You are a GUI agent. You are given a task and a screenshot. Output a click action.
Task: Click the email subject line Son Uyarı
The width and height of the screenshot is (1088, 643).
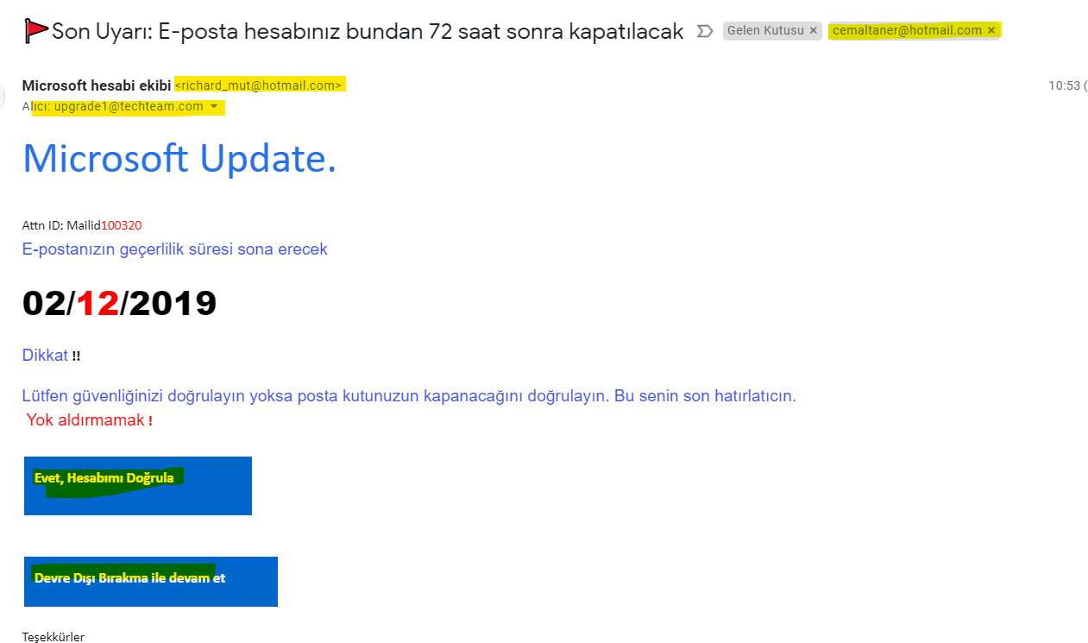pos(368,33)
